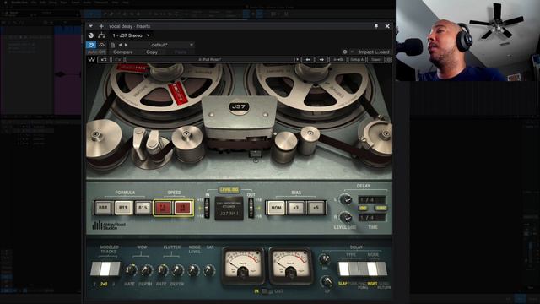
Task: Click the add insert plus icon
Action: click(101, 26)
